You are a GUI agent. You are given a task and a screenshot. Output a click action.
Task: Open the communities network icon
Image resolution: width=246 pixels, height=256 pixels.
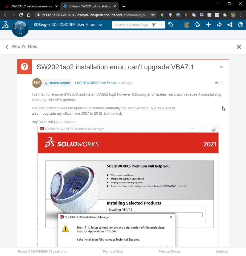click(x=230, y=25)
